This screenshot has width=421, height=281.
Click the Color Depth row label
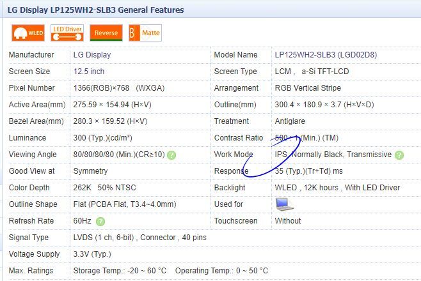[x=29, y=188]
